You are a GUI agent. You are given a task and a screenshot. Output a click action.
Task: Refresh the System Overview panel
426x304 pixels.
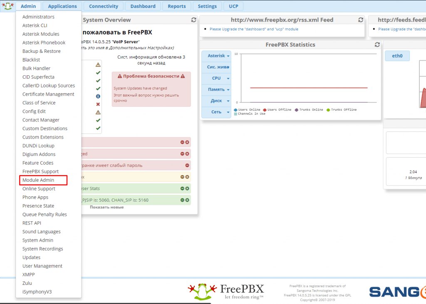194,20
